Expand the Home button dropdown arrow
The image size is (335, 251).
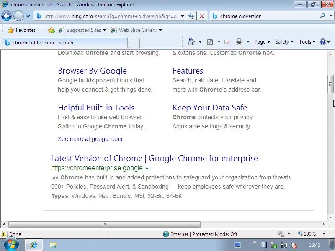point(200,42)
